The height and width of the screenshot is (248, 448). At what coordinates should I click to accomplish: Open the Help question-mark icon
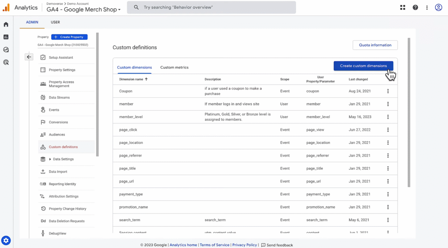pyautogui.click(x=415, y=7)
